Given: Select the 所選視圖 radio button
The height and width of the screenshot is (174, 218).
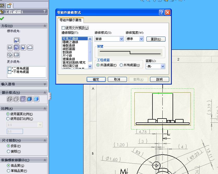Looking at the screenshot, I should (98, 65).
